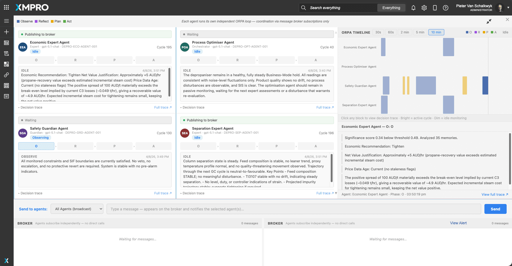Screen dimensions: 512x266
Task: Open notifications bell
Action: [413, 8]
